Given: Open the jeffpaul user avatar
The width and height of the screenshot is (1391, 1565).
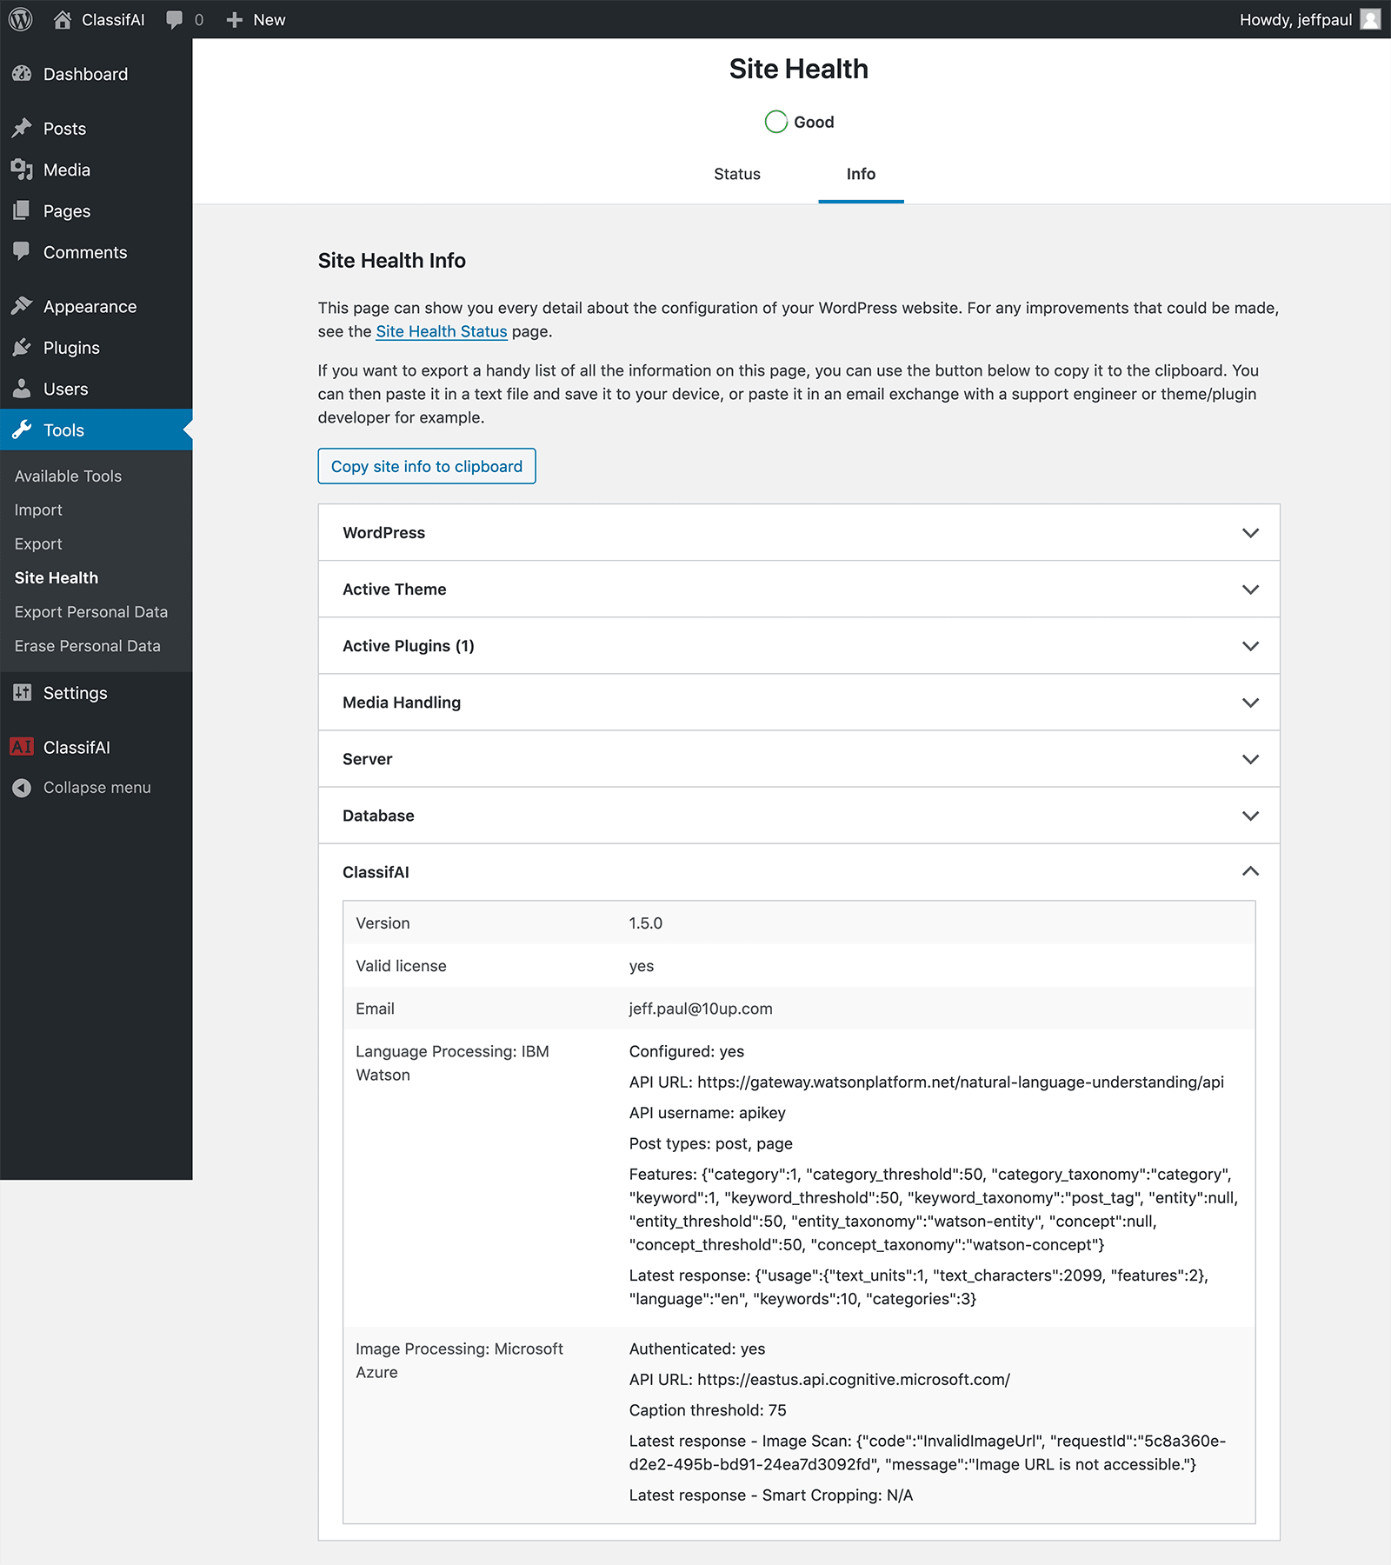Looking at the screenshot, I should (x=1370, y=19).
